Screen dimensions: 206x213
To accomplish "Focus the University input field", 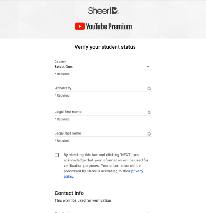I will click(103, 88).
